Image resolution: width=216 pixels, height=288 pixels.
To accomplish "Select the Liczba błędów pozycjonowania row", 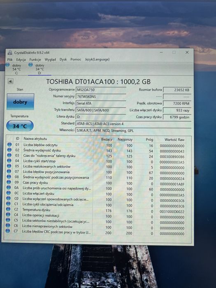I will [x=95, y=172].
